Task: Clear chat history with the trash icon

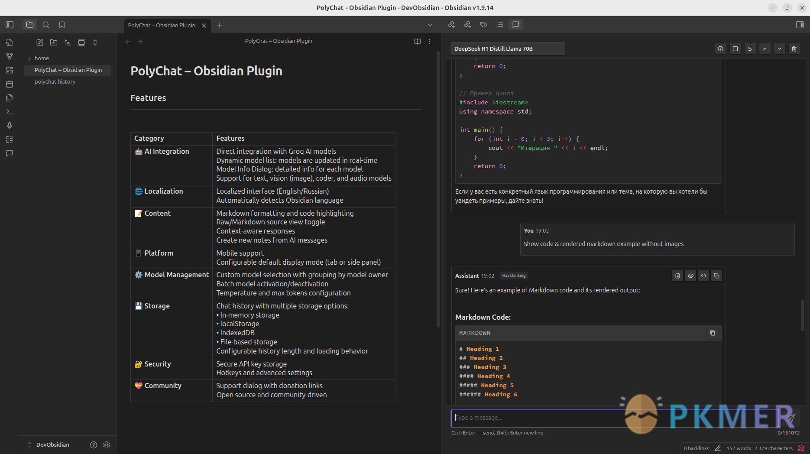Action: click(794, 49)
